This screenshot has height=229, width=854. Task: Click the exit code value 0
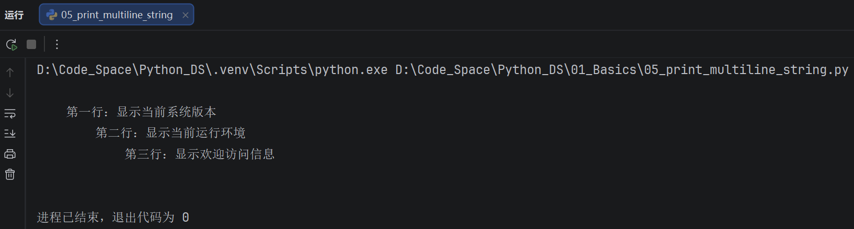(x=186, y=218)
